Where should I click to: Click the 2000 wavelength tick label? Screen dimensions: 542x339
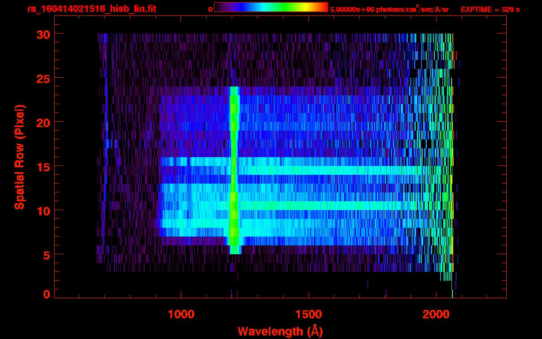tap(436, 314)
